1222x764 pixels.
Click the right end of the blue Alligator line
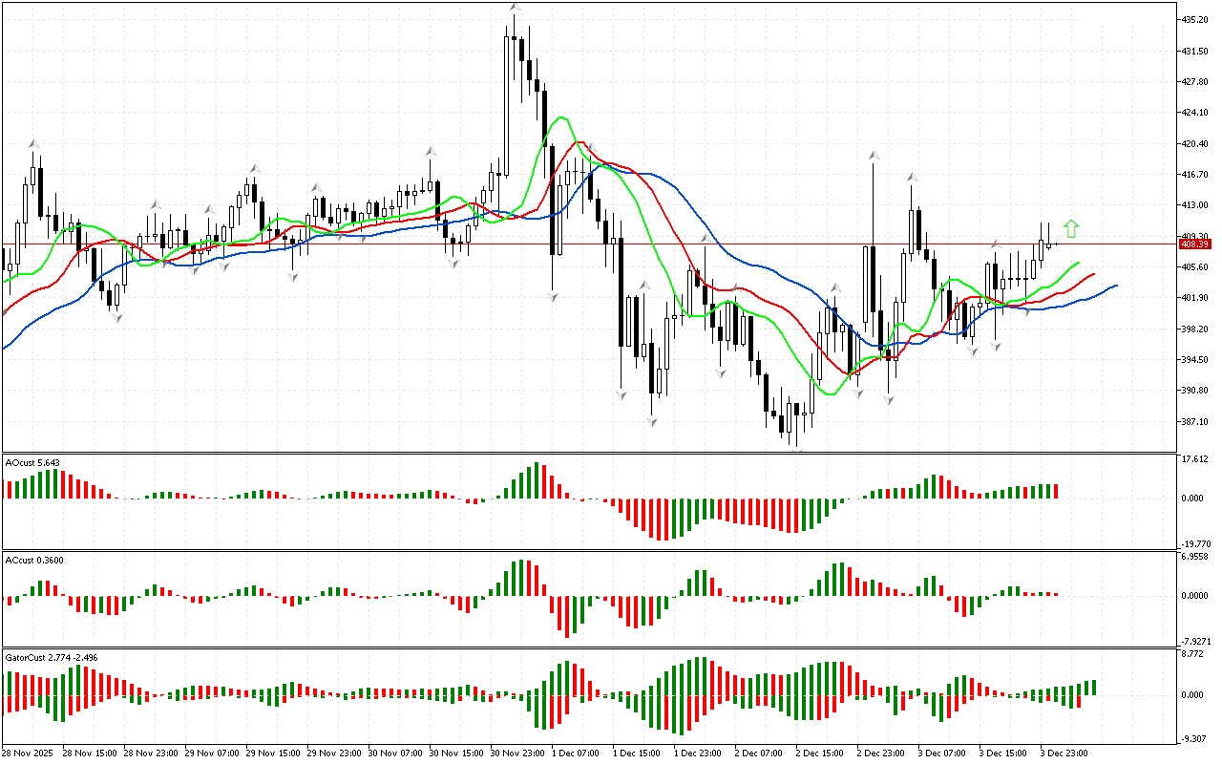pyautogui.click(x=1115, y=285)
